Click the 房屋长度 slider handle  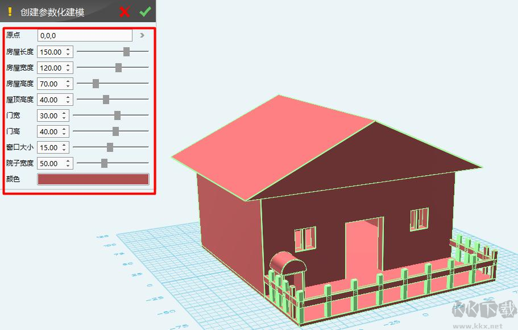pyautogui.click(x=126, y=51)
